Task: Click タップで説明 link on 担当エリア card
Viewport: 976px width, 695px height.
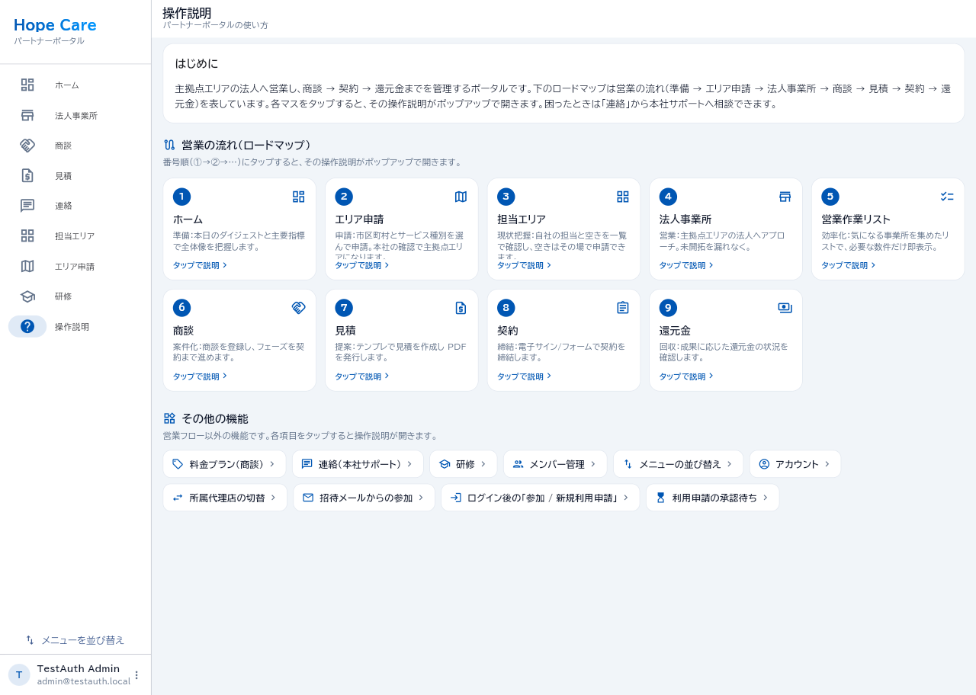Action: (525, 265)
